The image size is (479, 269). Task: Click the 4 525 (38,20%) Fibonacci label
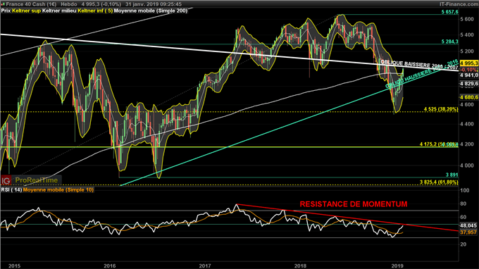click(441, 109)
